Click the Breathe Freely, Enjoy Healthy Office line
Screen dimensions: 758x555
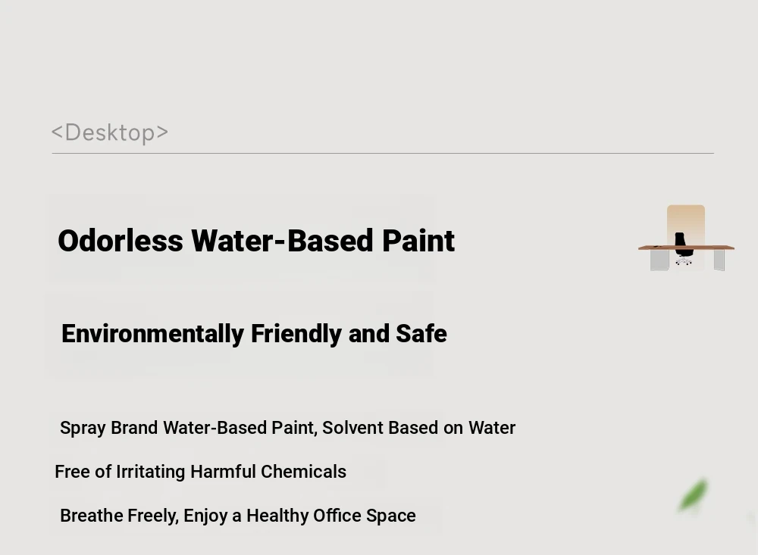tap(238, 516)
